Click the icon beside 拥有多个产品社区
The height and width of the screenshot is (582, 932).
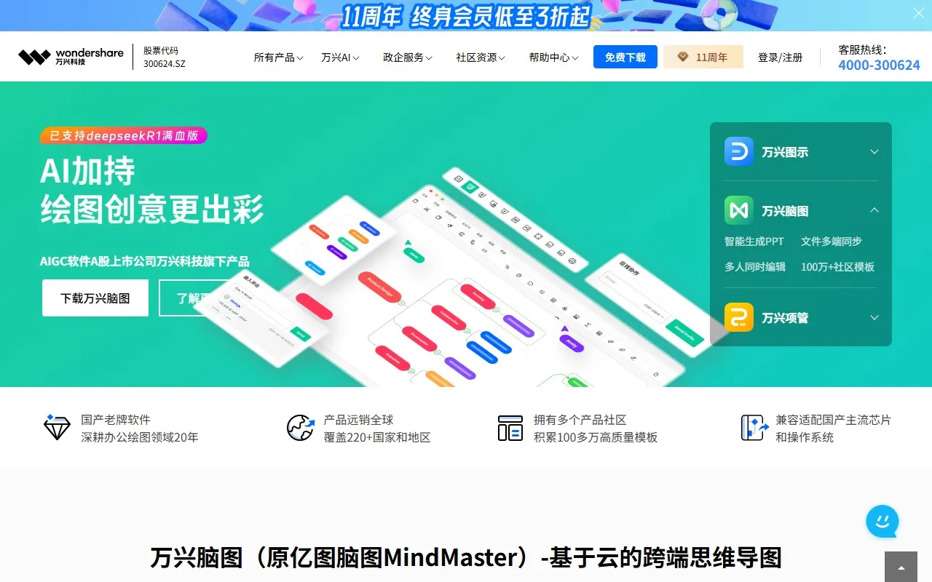tap(510, 428)
